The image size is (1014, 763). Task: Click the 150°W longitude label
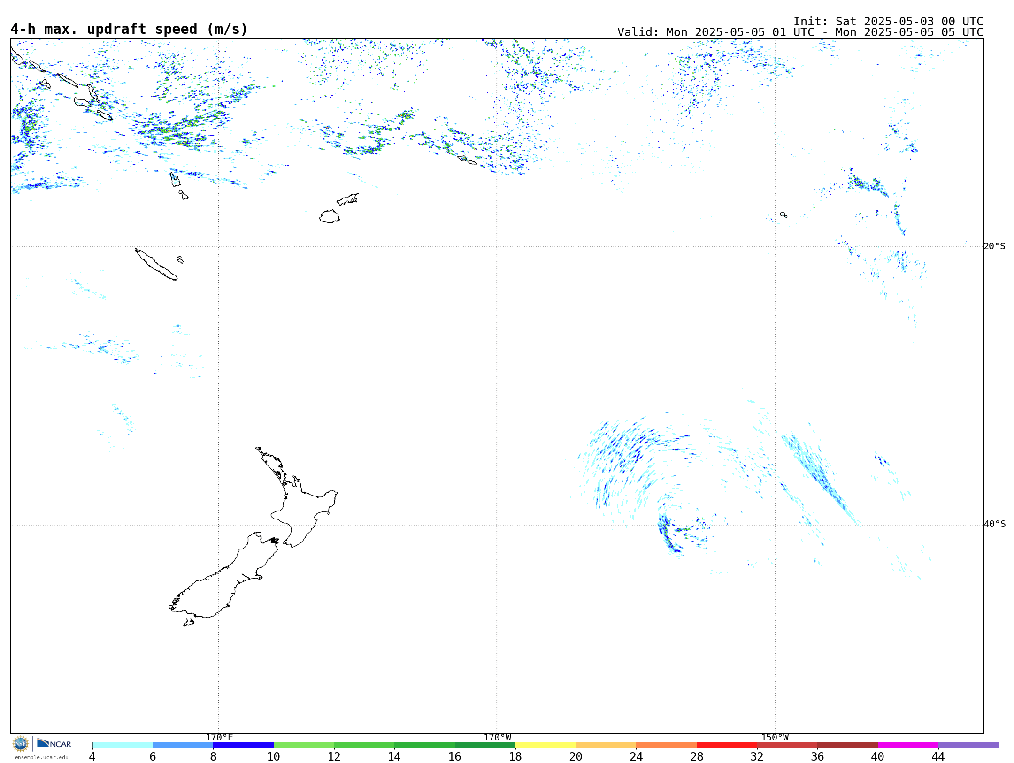(775, 738)
